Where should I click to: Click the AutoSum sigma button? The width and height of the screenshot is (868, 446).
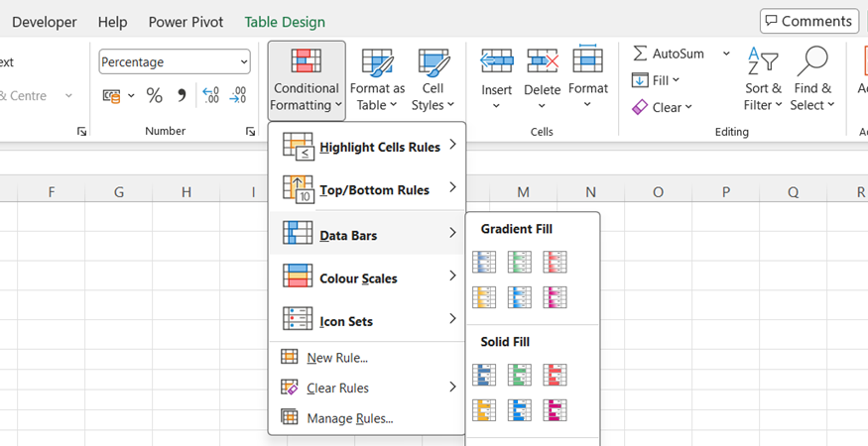point(669,54)
